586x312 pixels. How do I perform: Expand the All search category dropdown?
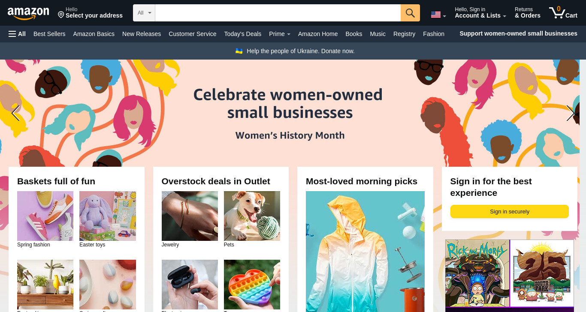pos(144,13)
